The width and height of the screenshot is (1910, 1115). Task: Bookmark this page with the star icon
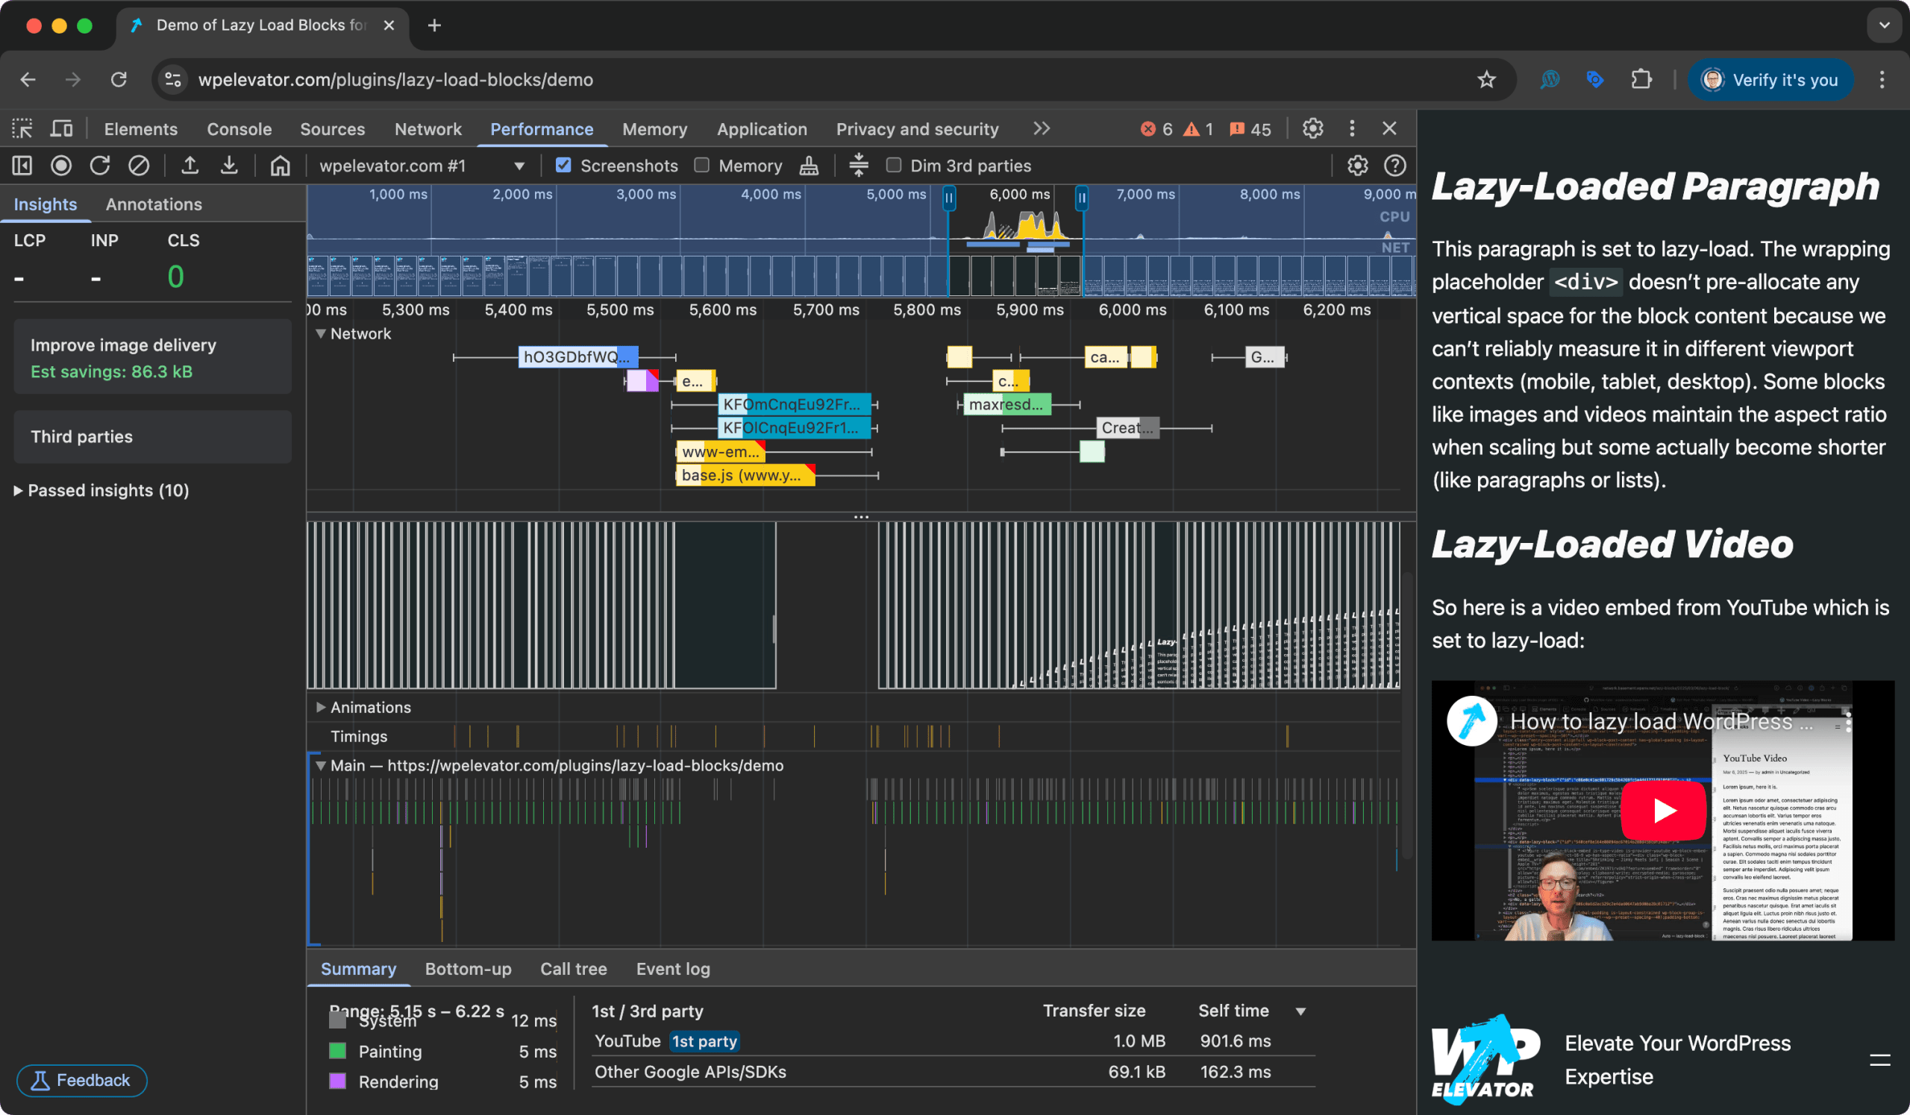point(1486,80)
